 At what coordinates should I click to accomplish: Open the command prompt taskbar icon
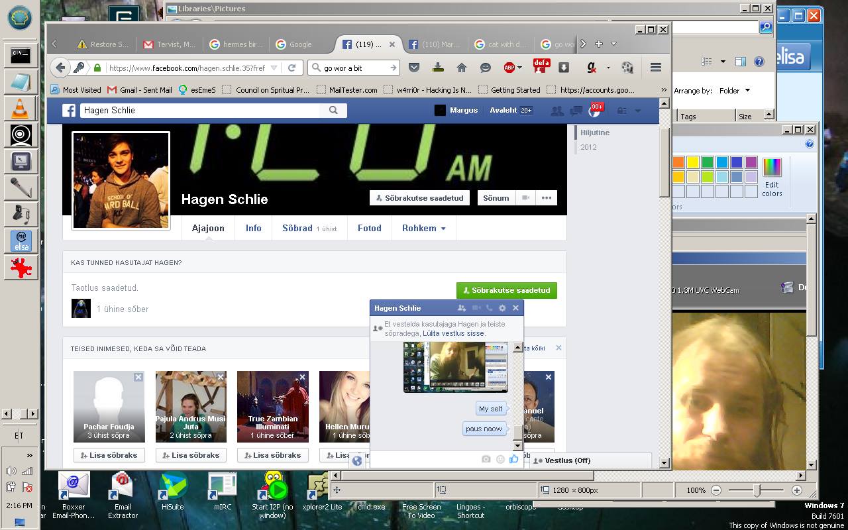tap(21, 55)
